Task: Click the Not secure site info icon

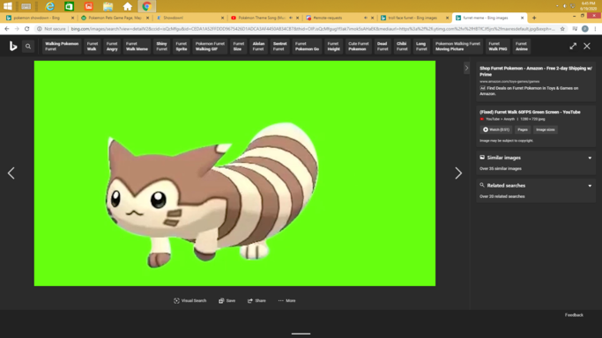Action: click(x=39, y=29)
